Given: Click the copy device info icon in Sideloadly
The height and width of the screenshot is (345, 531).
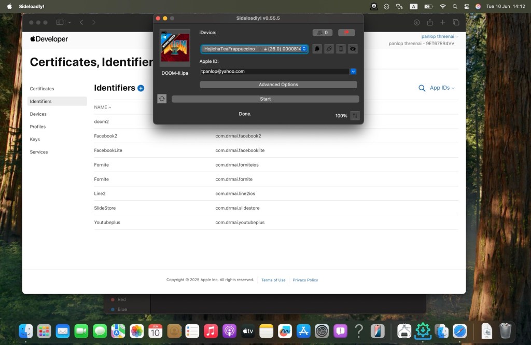Looking at the screenshot, I should [317, 49].
